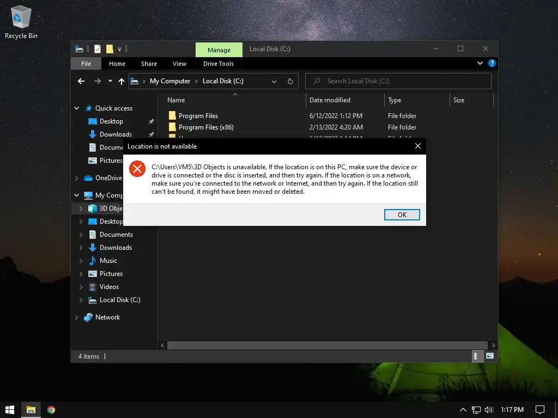Expand the Music tree node
Viewport: 558px width, 418px height.
pos(81,261)
